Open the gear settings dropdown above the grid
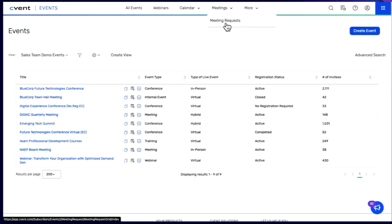Screen dimensions: 392x224 [96, 55]
